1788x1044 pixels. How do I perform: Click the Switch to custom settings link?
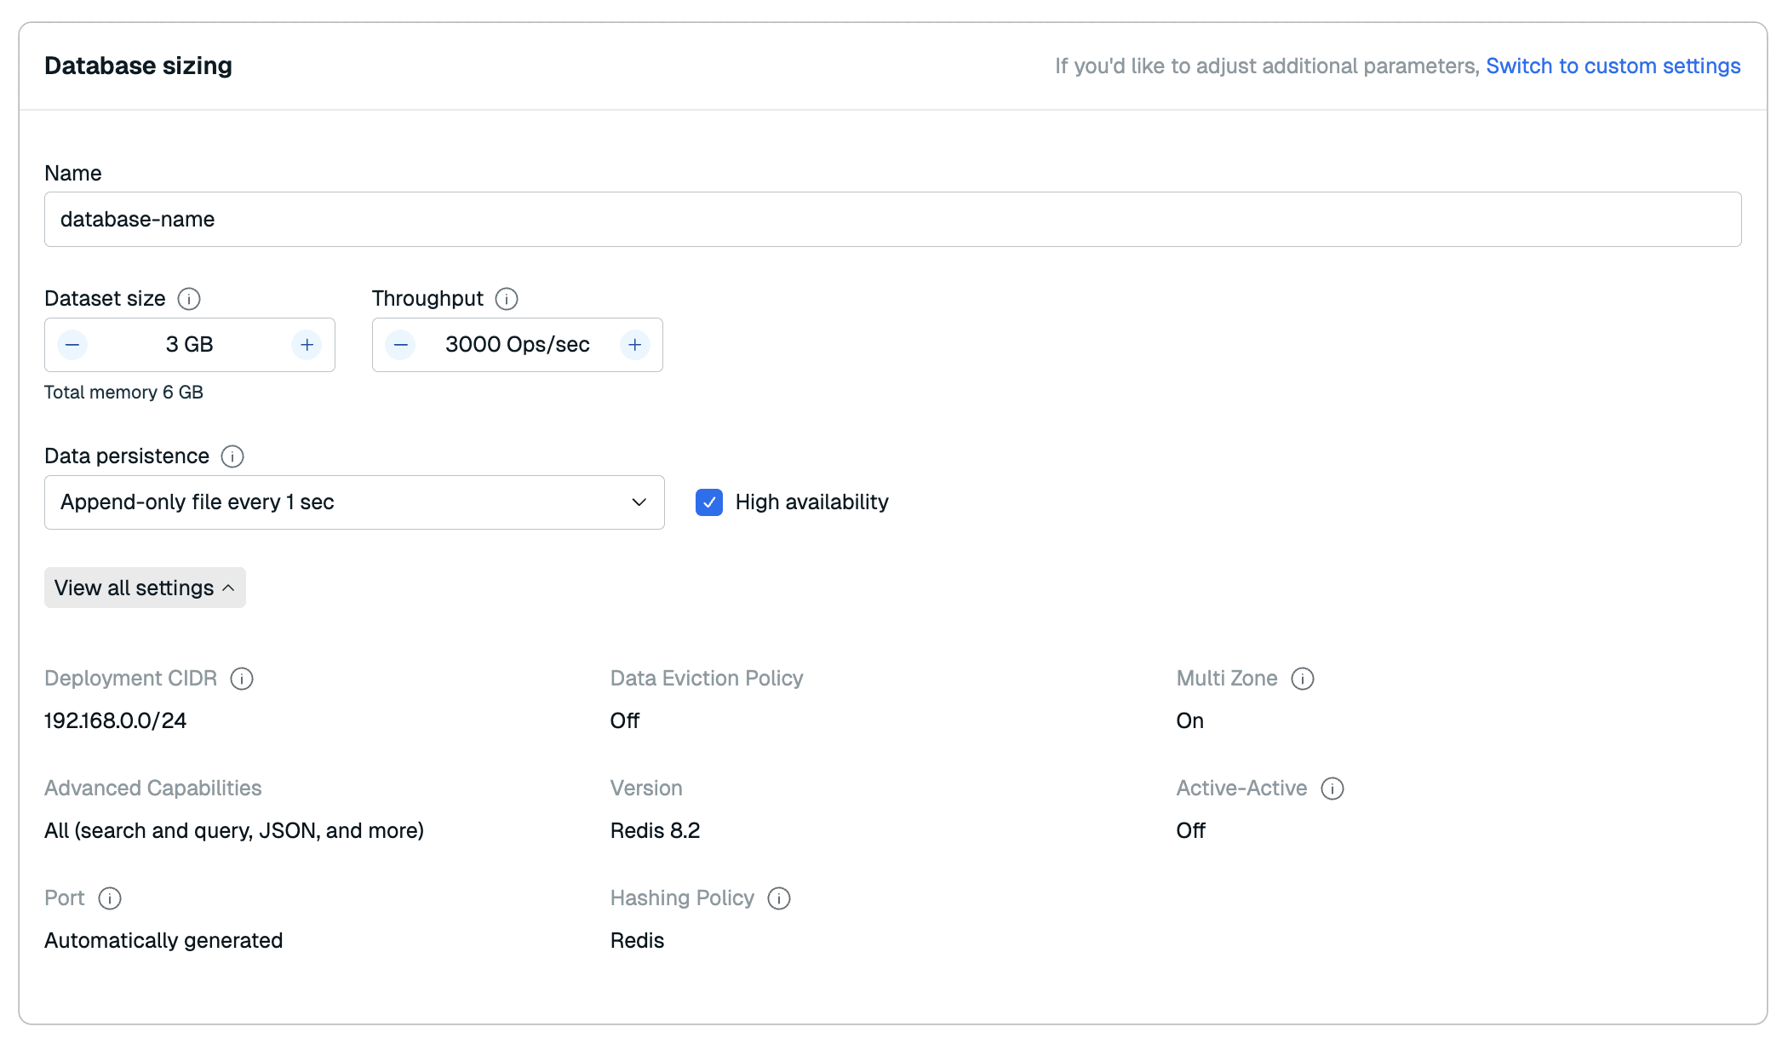(x=1613, y=66)
